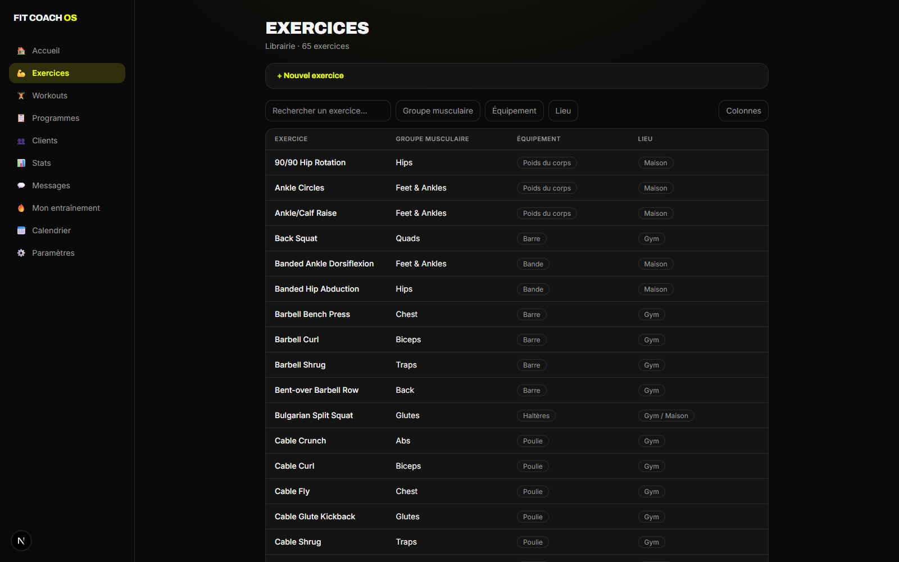899x562 pixels.
Task: Click the Clients people icon
Action: pyautogui.click(x=21, y=140)
